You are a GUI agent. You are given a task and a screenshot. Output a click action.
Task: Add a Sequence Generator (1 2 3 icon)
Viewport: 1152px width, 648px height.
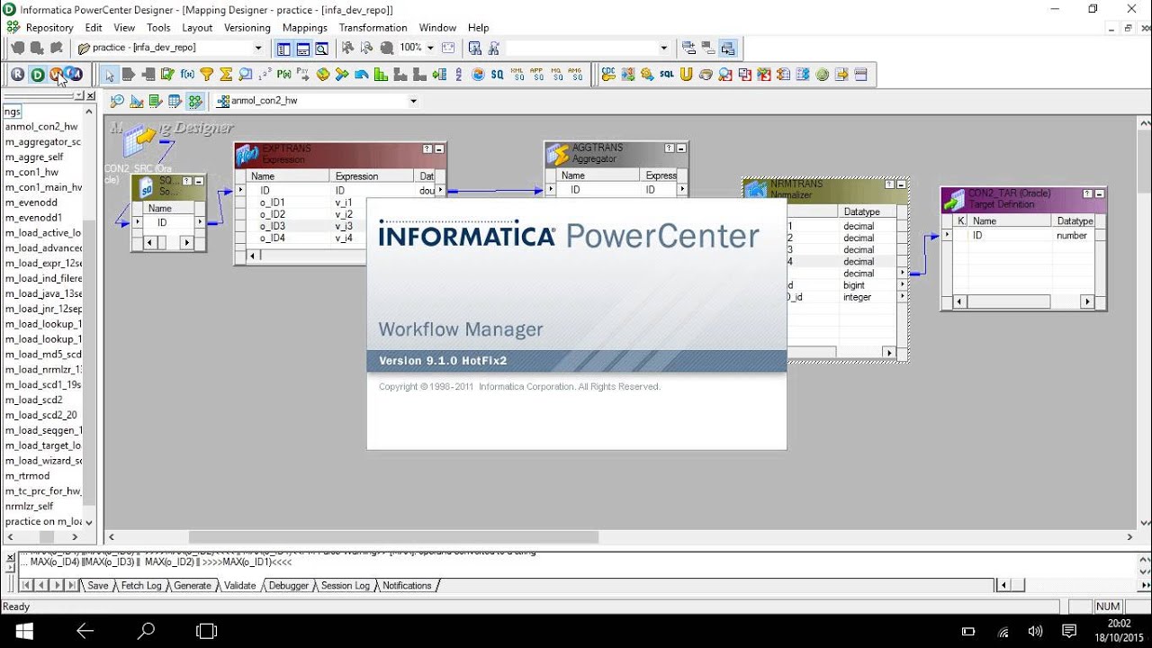[x=265, y=75]
